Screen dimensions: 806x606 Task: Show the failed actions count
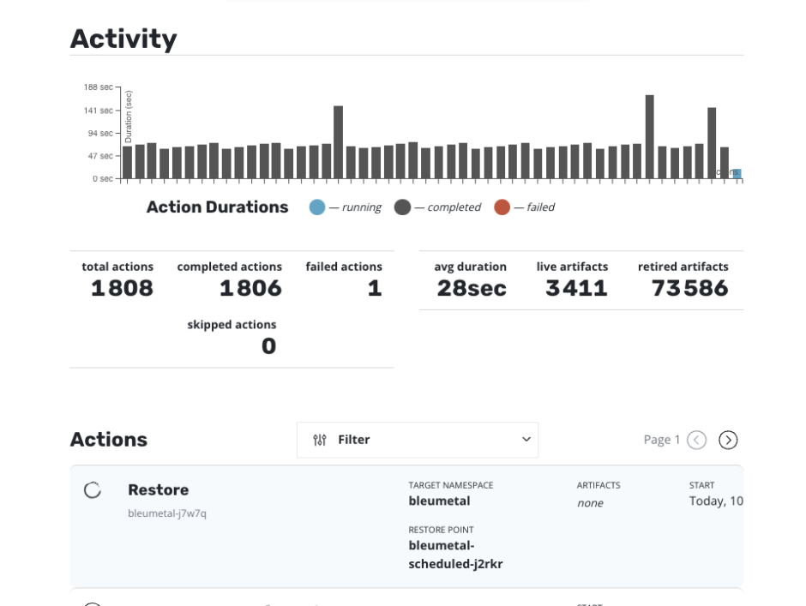tap(374, 288)
